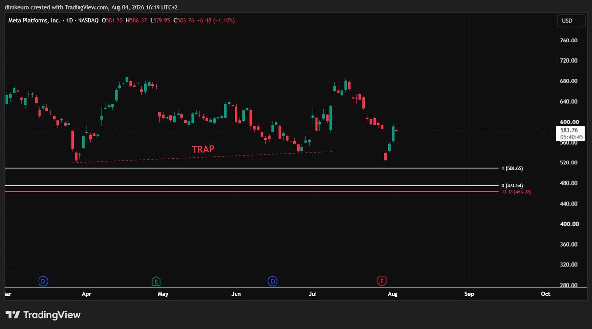The width and height of the screenshot is (592, 329).
Task: Click the change value -6.48 (-1.10%)
Action: (216, 20)
